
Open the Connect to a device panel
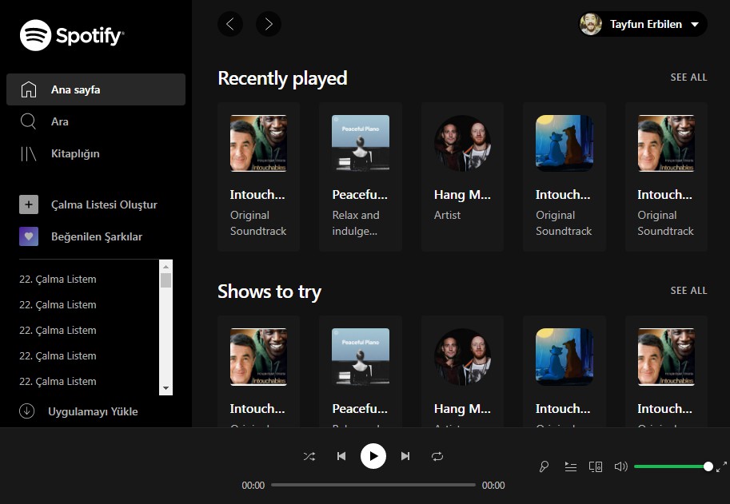click(x=595, y=466)
